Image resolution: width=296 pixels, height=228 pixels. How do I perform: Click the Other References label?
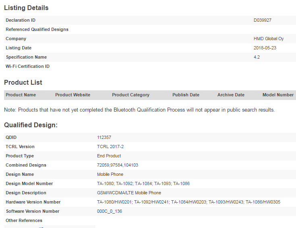click(24, 220)
